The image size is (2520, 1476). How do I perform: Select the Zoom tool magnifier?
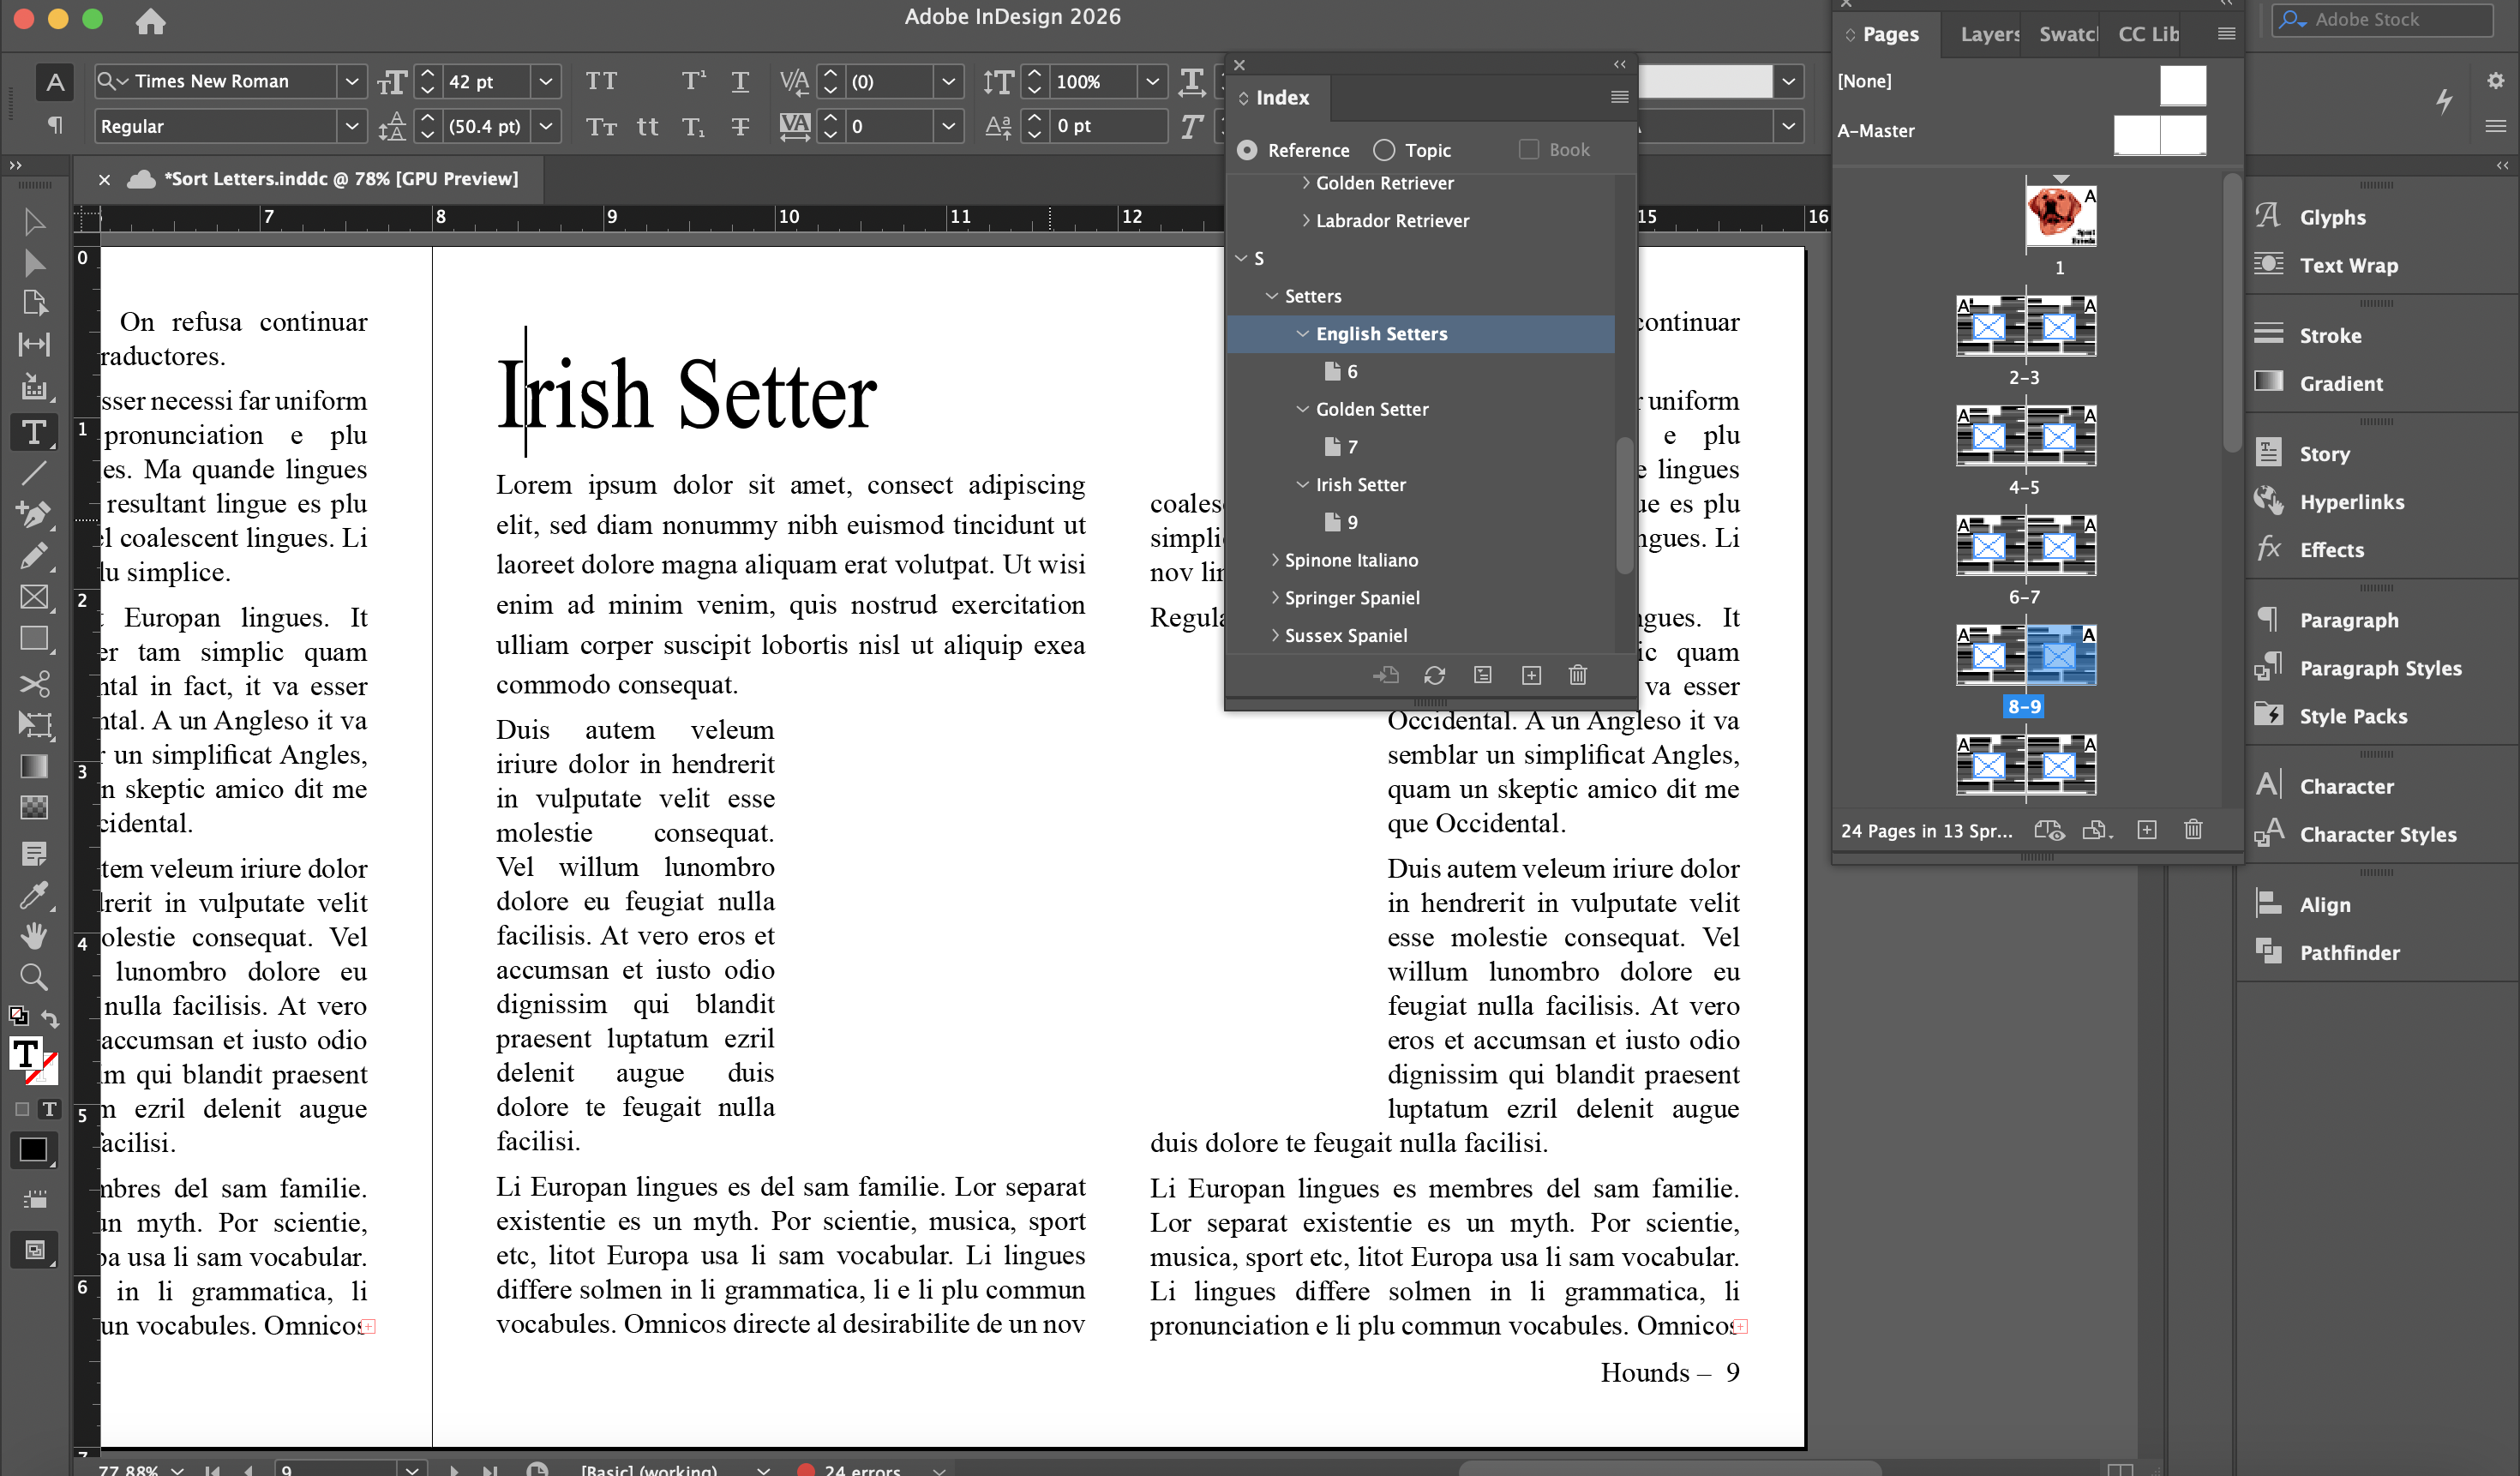pos(34,977)
